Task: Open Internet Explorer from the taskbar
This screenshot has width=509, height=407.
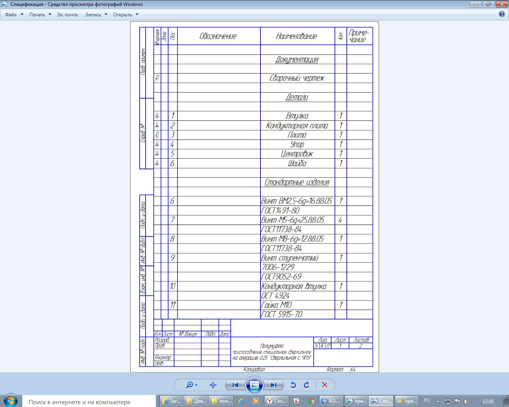Action: pyautogui.click(x=241, y=401)
